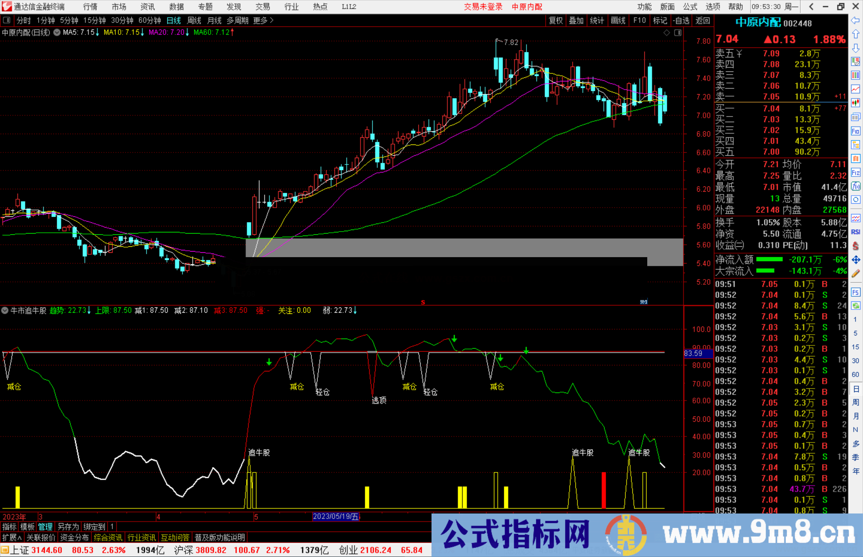Switch to 1-minute period in sidebar
Image resolution: width=863 pixels, height=557 pixels.
coord(855,319)
